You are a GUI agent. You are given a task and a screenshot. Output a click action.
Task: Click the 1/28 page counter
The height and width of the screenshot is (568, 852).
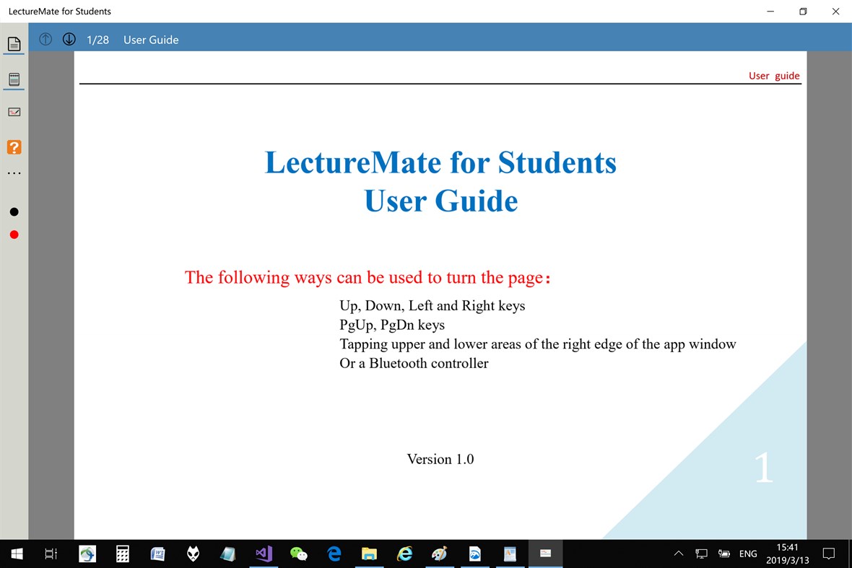97,40
